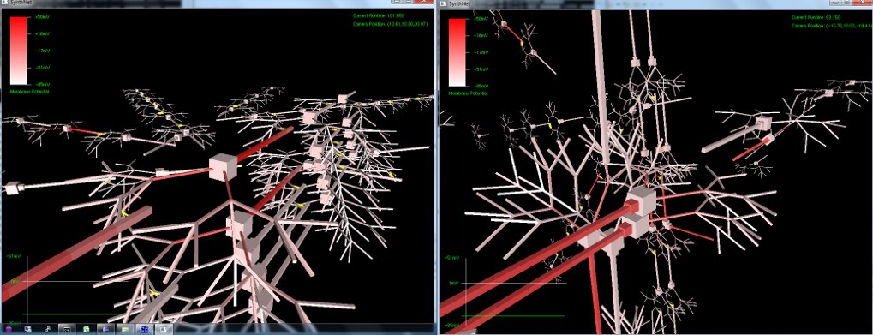Minimize the left SynthNet window
The width and height of the screenshot is (873, 335).
point(397,2)
